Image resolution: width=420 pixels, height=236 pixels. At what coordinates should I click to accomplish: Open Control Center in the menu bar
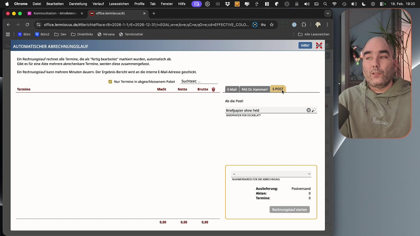[x=382, y=4]
